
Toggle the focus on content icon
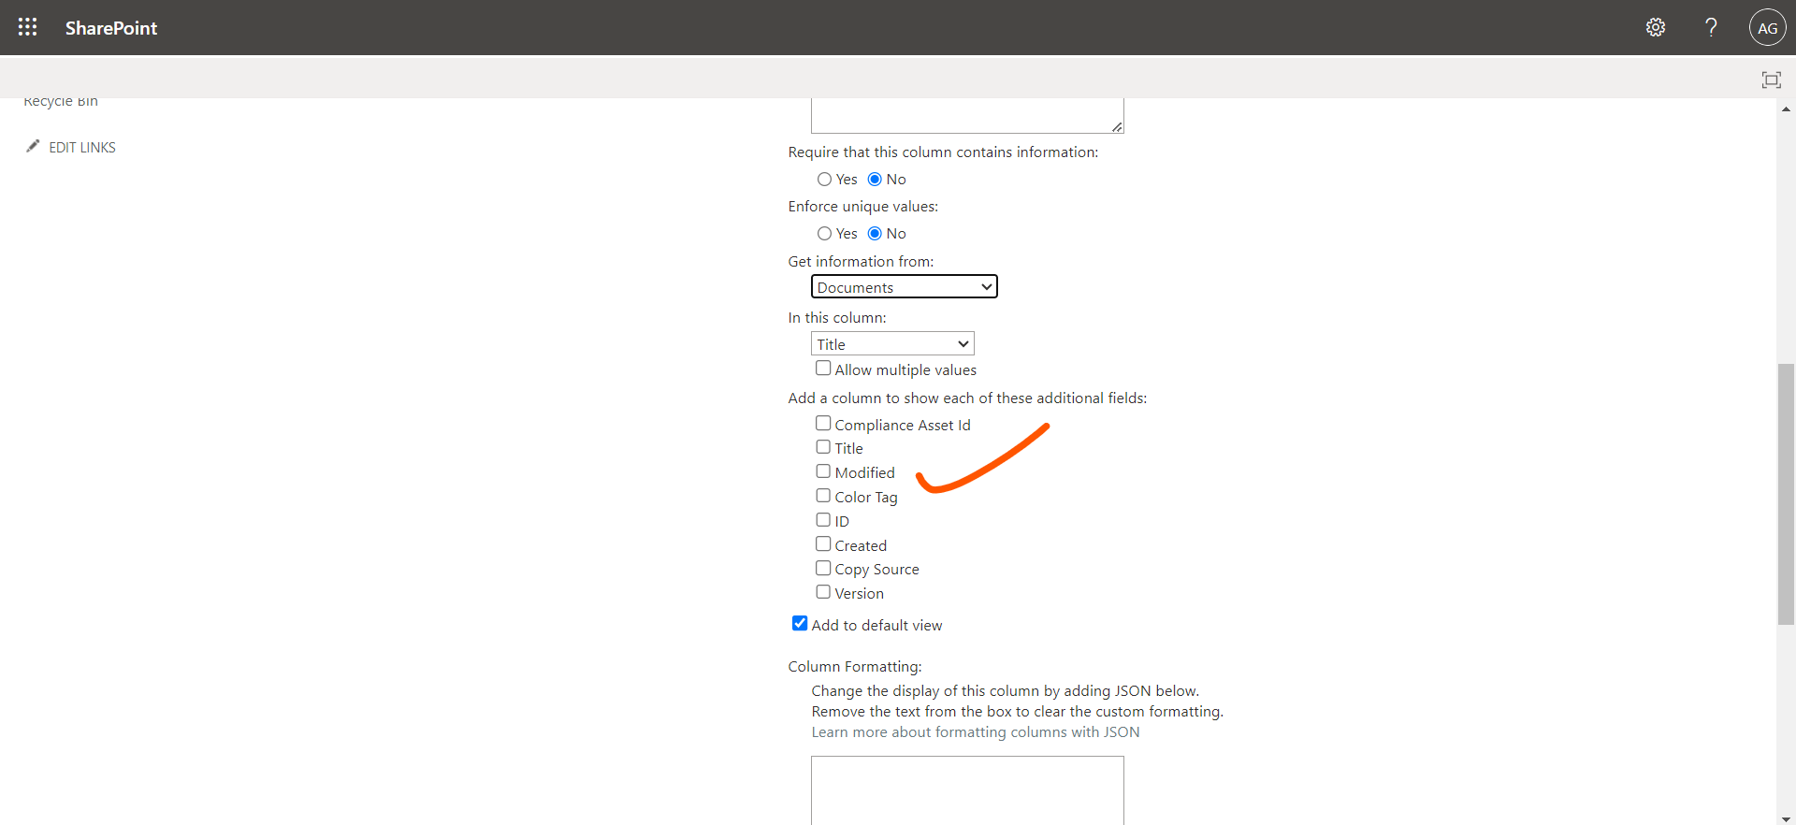1771,80
